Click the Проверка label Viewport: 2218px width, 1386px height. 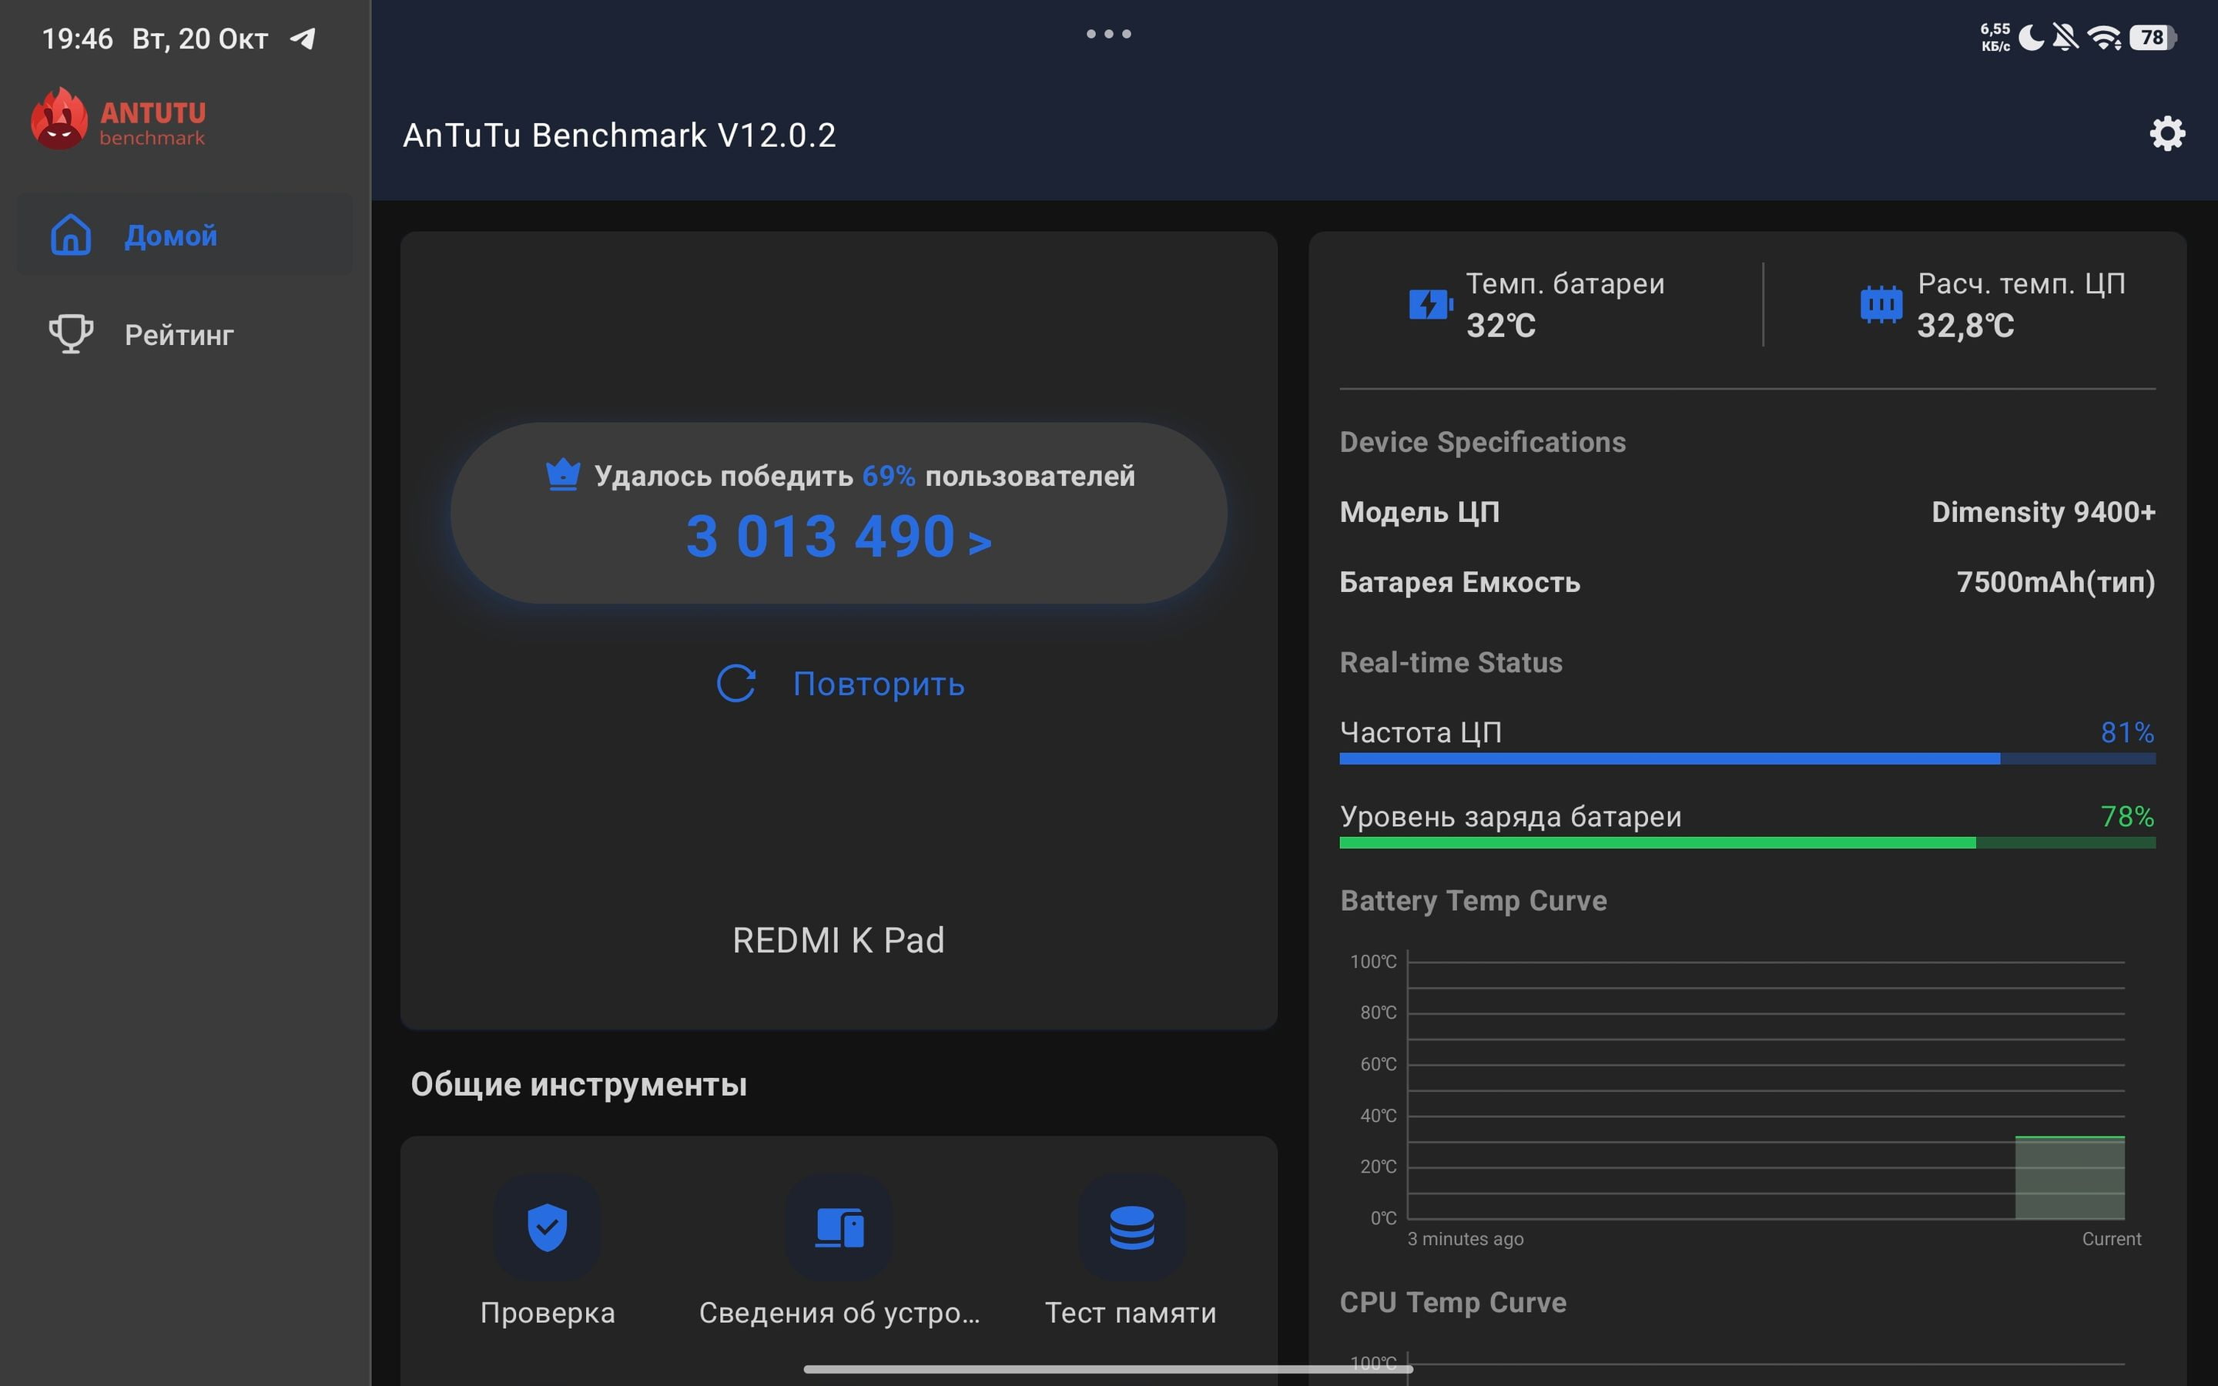coord(547,1313)
